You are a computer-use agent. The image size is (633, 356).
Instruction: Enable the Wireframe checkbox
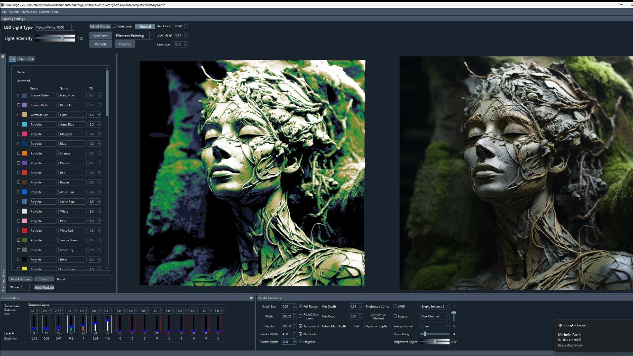tap(115, 26)
